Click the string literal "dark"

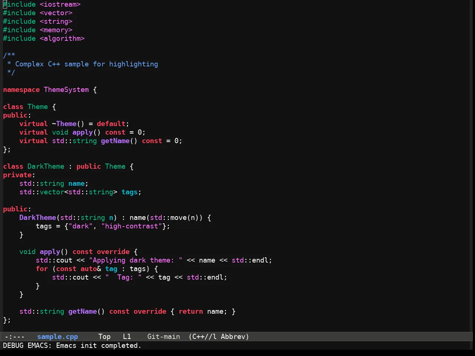pos(81,226)
